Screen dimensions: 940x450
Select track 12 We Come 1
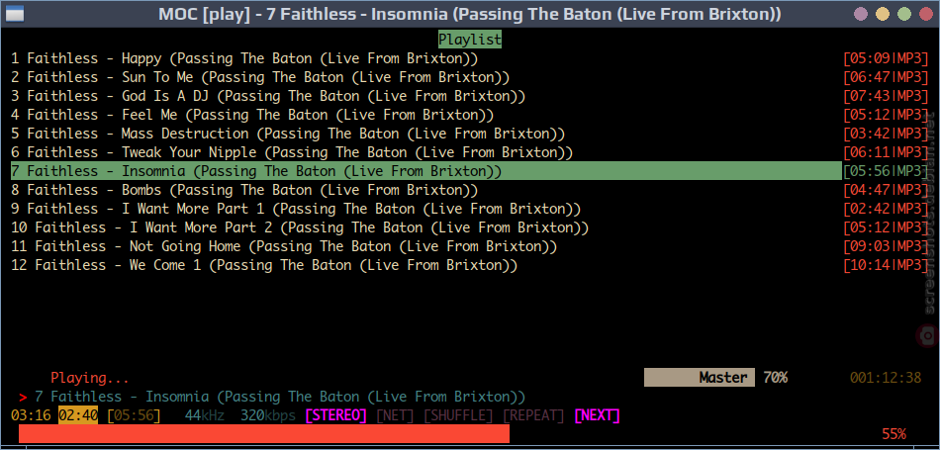pyautogui.click(x=264, y=265)
